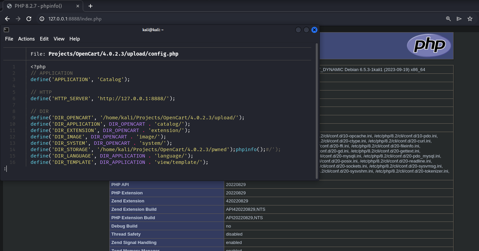The height and width of the screenshot is (251, 479).
Task: Click the terminal icon in the window titlebar
Action: 6,29
